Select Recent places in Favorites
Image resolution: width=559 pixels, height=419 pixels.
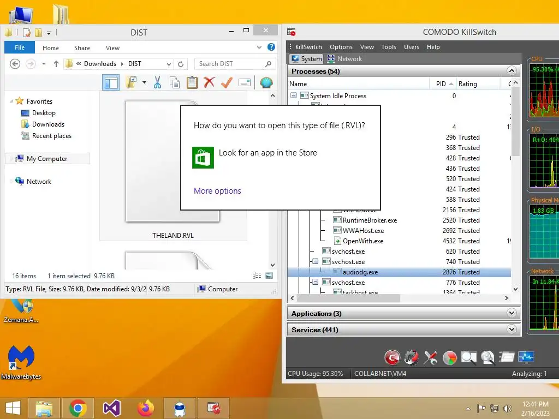point(52,136)
